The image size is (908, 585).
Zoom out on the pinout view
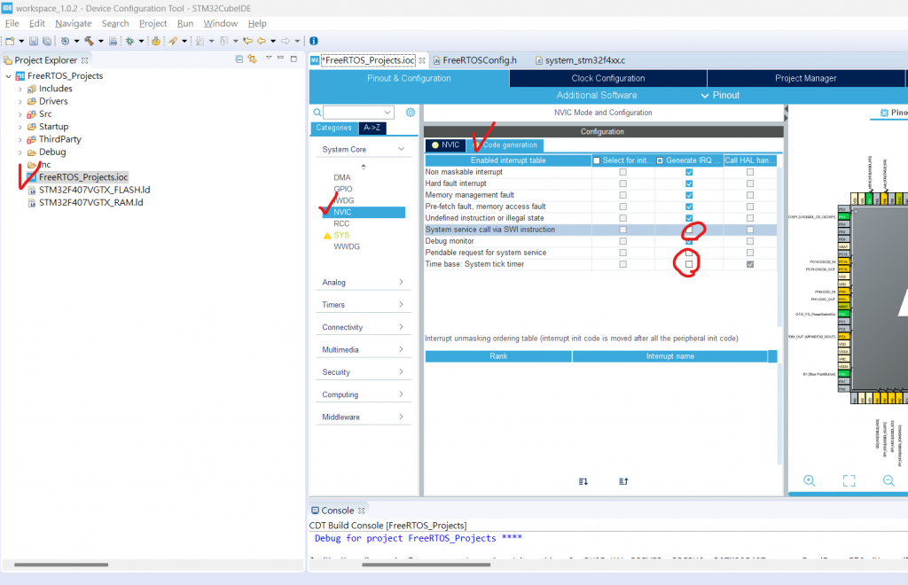[x=888, y=480]
